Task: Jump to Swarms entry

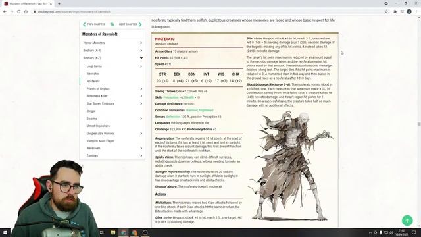Action: (x=92, y=118)
